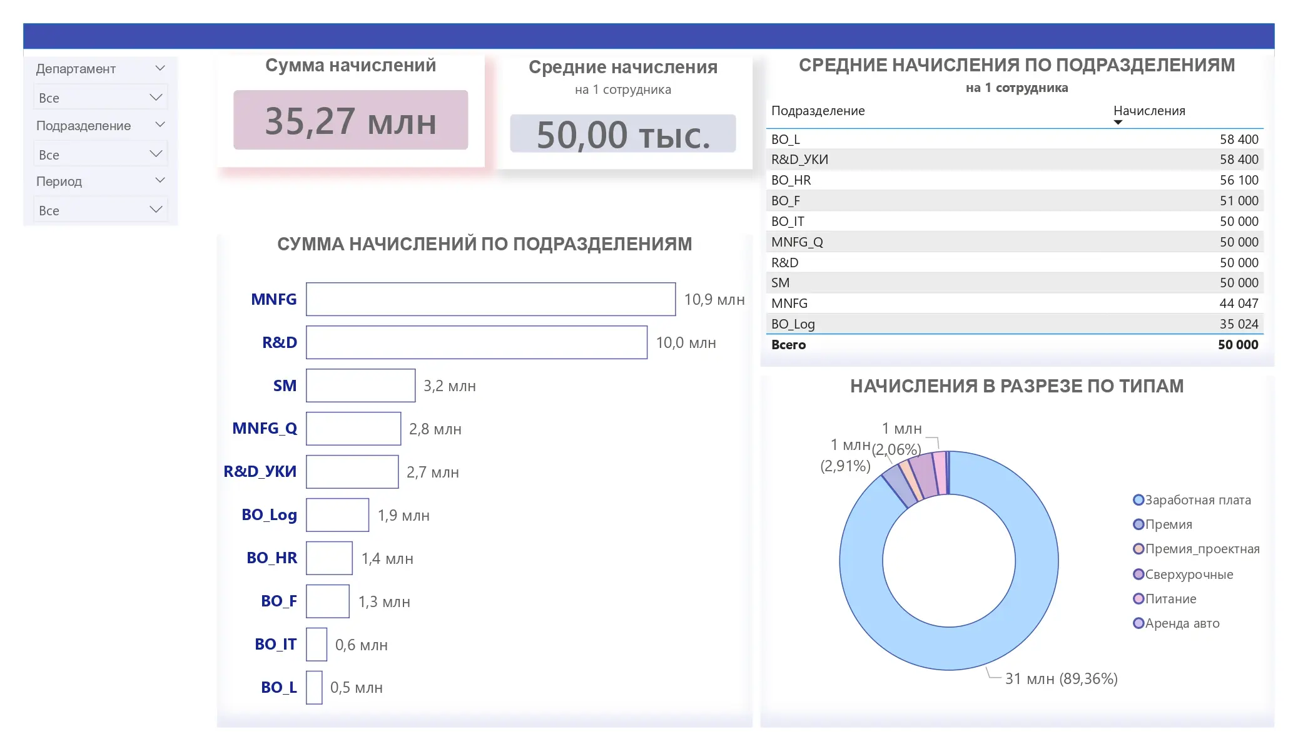
Task: Click the sort arrow under Начисления header
Action: click(x=1118, y=123)
